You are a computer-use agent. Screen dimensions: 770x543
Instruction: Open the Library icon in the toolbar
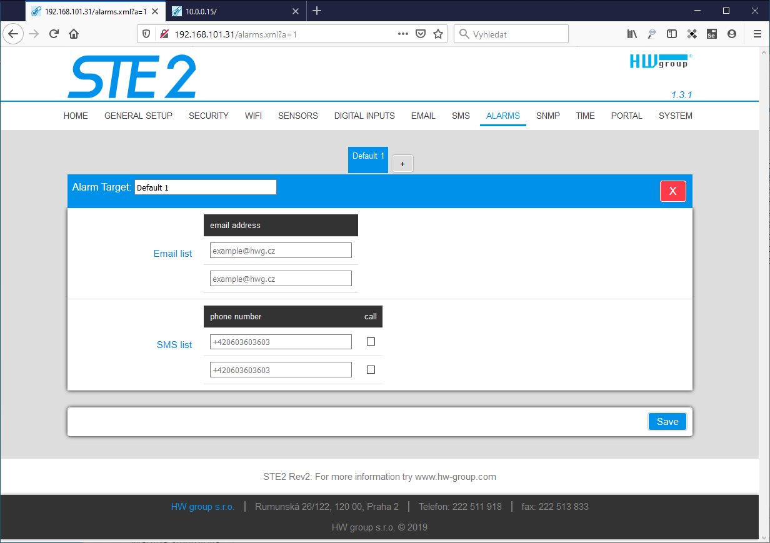tap(632, 34)
